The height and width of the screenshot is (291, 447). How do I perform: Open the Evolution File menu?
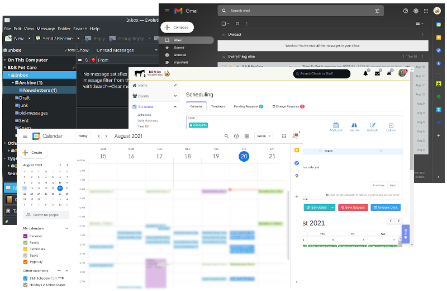coord(7,29)
